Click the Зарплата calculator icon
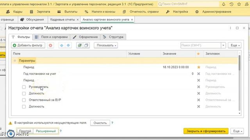 point(31,12)
